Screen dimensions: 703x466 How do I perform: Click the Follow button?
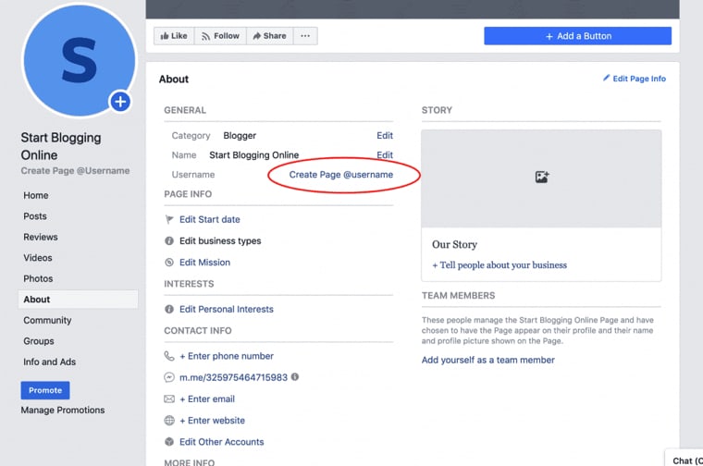pyautogui.click(x=220, y=36)
